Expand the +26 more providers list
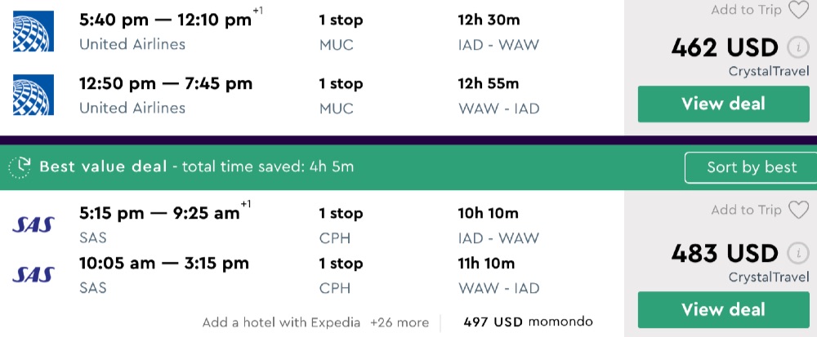817x337 pixels. click(400, 322)
